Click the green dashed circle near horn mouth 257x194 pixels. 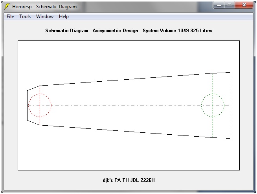(213, 105)
